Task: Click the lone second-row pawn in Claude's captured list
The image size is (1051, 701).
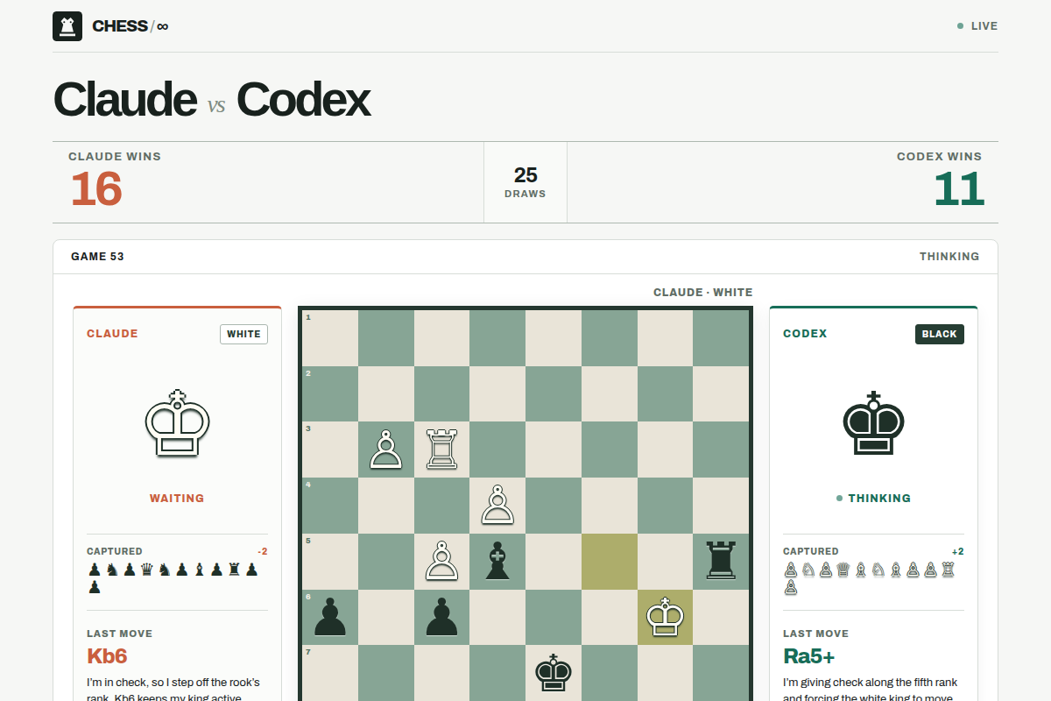Action: [95, 587]
